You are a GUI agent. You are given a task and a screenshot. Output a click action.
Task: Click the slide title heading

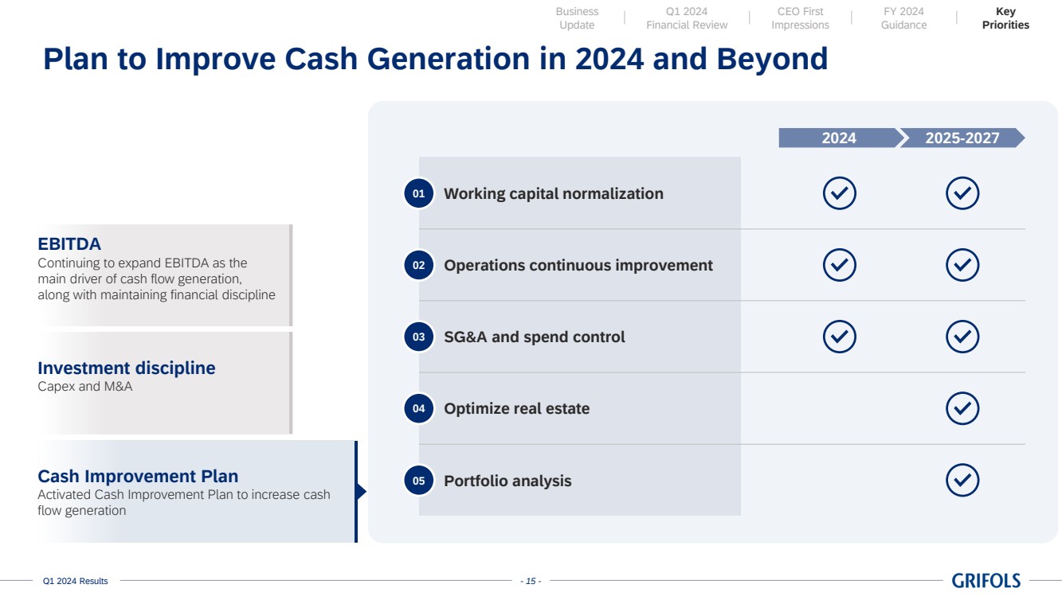pyautogui.click(x=435, y=60)
